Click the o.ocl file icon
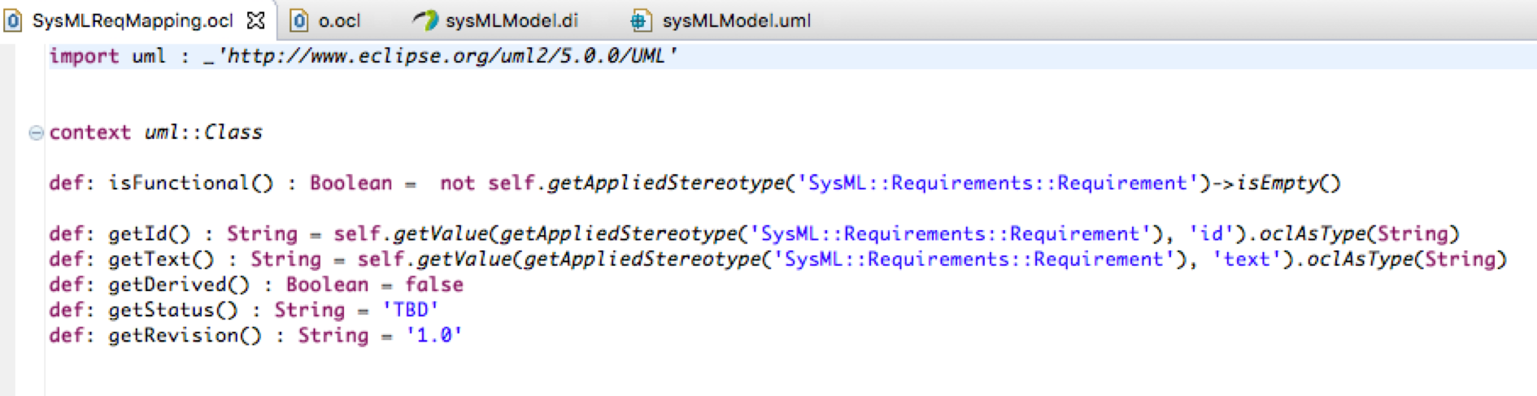Image resolution: width=1537 pixels, height=396 pixels. click(x=299, y=20)
